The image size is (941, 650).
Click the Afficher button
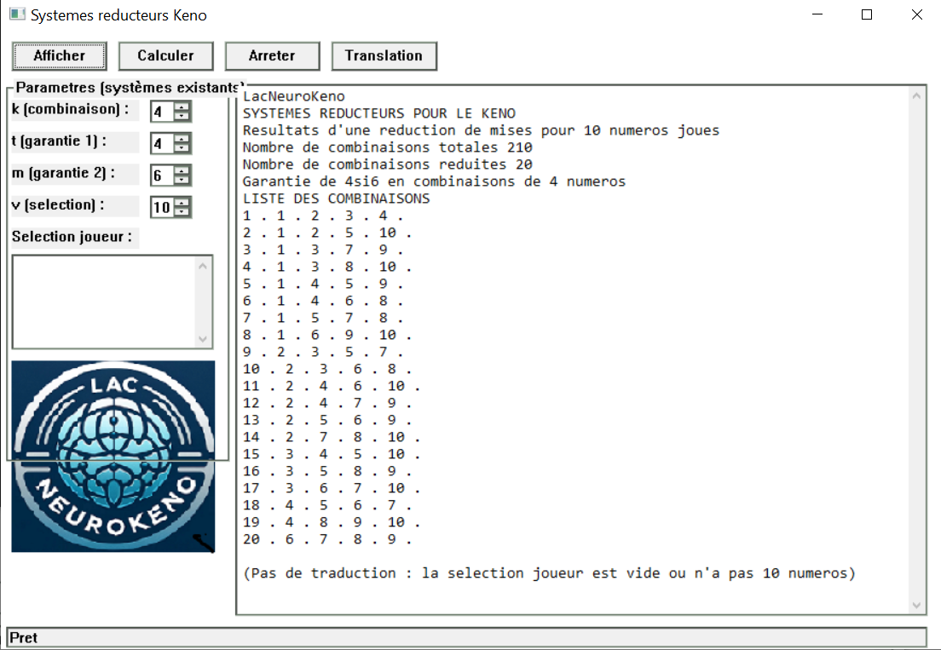(x=59, y=56)
